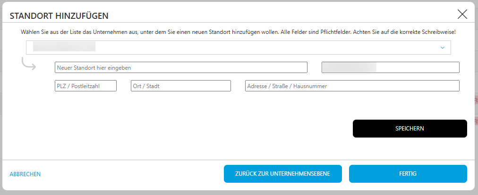Expand company list via blue chevron arrow

pos(443,48)
